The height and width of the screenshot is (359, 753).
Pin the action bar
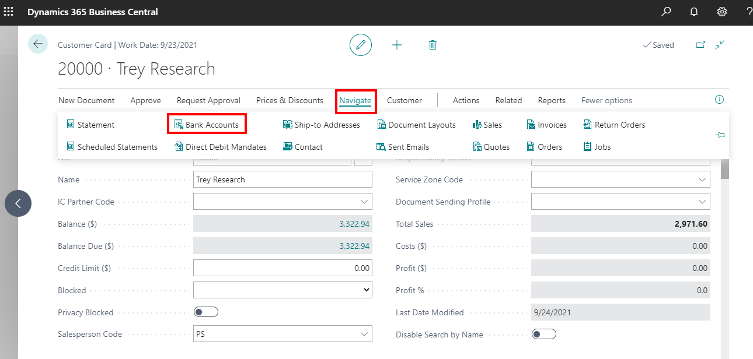click(720, 135)
